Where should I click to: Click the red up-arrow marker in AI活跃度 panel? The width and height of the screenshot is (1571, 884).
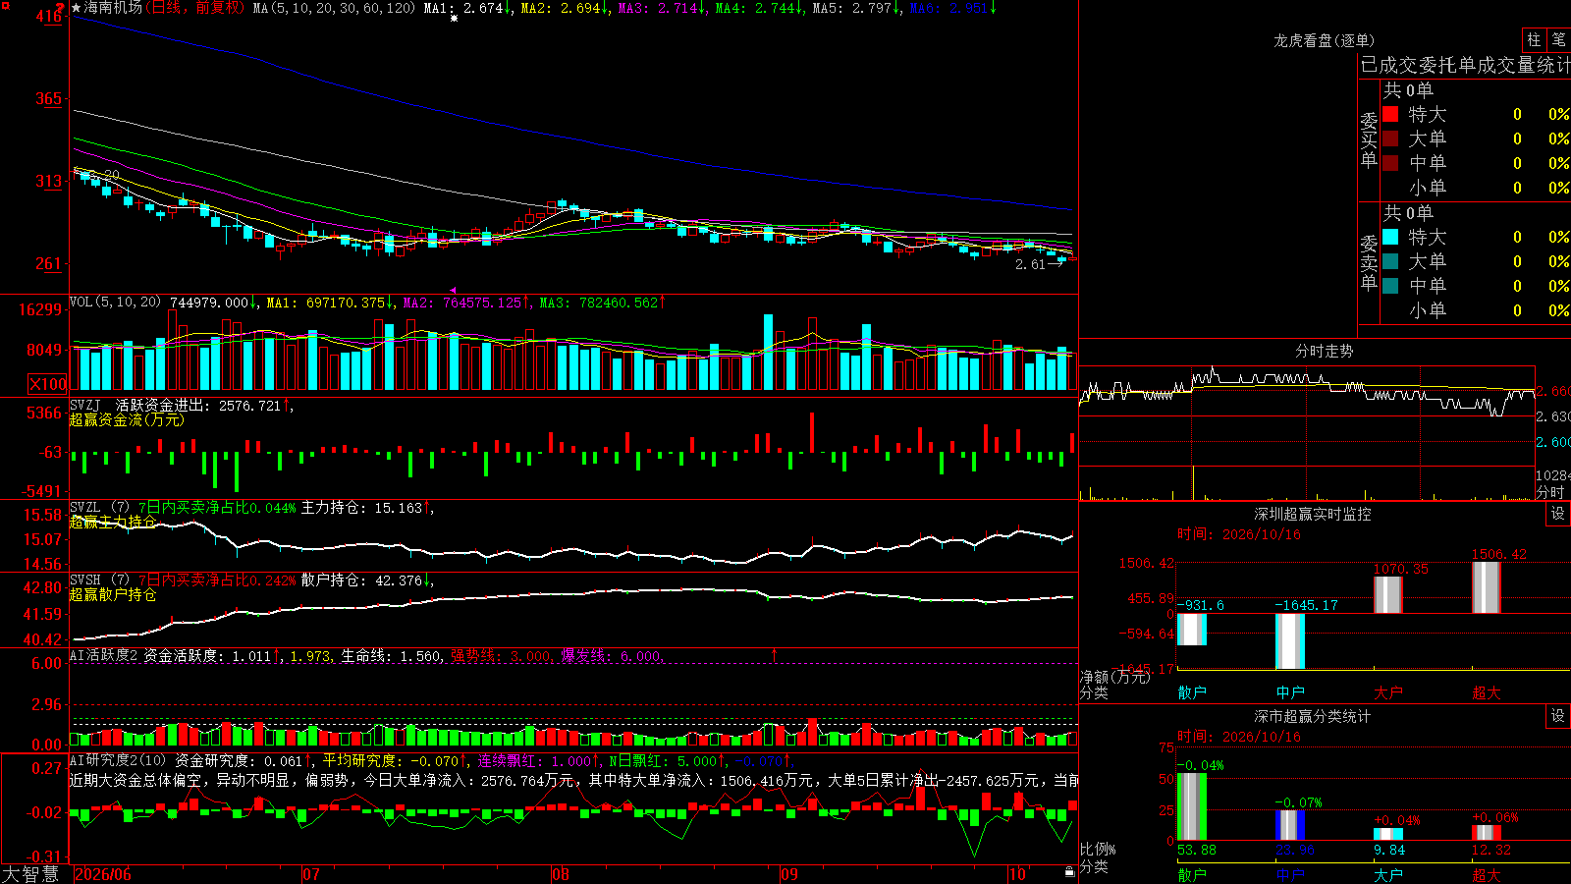coord(774,654)
